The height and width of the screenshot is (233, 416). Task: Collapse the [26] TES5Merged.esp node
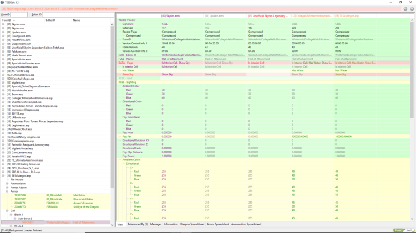(x=3, y=176)
